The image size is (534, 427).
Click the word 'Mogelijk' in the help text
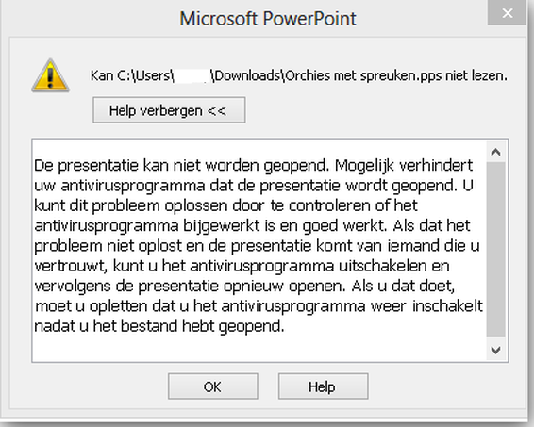click(x=364, y=166)
